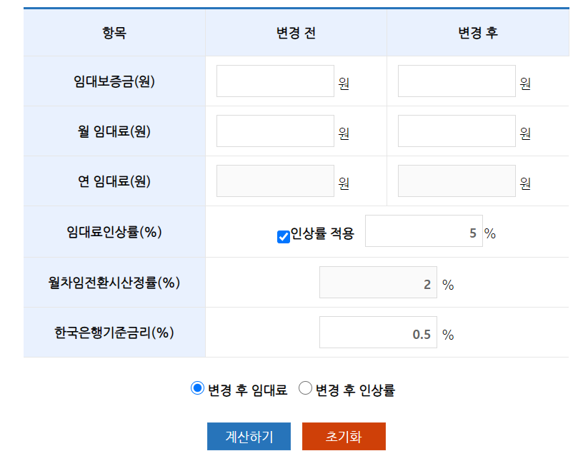Click the 임대료인상률 5% input field
This screenshot has height=456, width=588.
[424, 230]
